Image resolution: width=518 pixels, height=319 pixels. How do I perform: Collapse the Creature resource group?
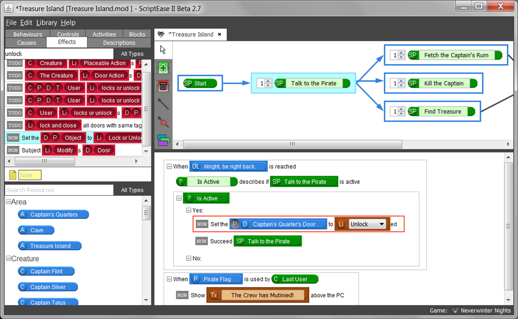[9, 258]
